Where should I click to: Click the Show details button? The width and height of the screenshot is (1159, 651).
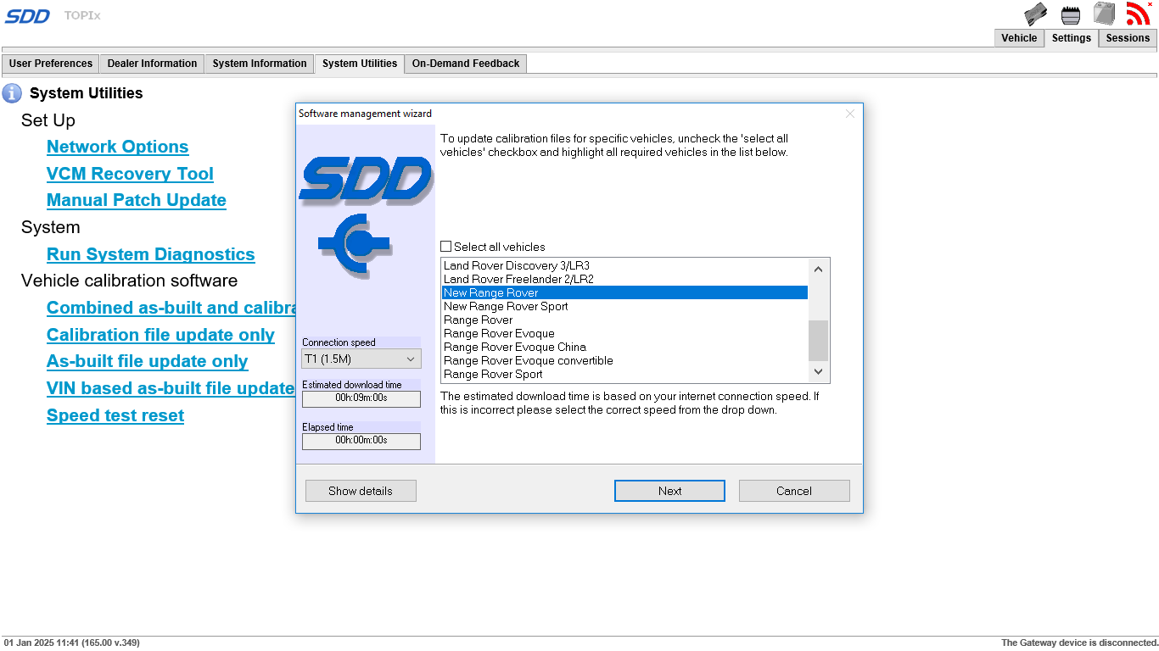point(361,491)
